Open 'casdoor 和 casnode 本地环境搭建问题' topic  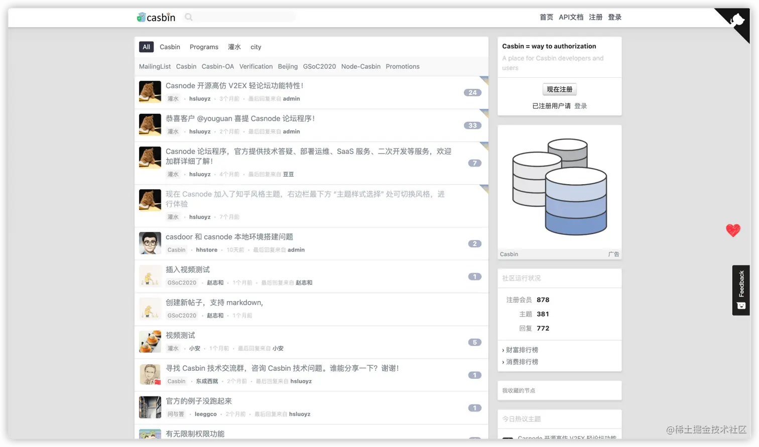tap(229, 237)
